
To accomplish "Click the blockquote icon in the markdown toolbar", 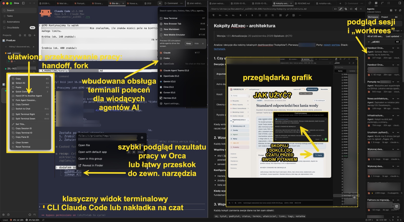I will pos(280,15).
